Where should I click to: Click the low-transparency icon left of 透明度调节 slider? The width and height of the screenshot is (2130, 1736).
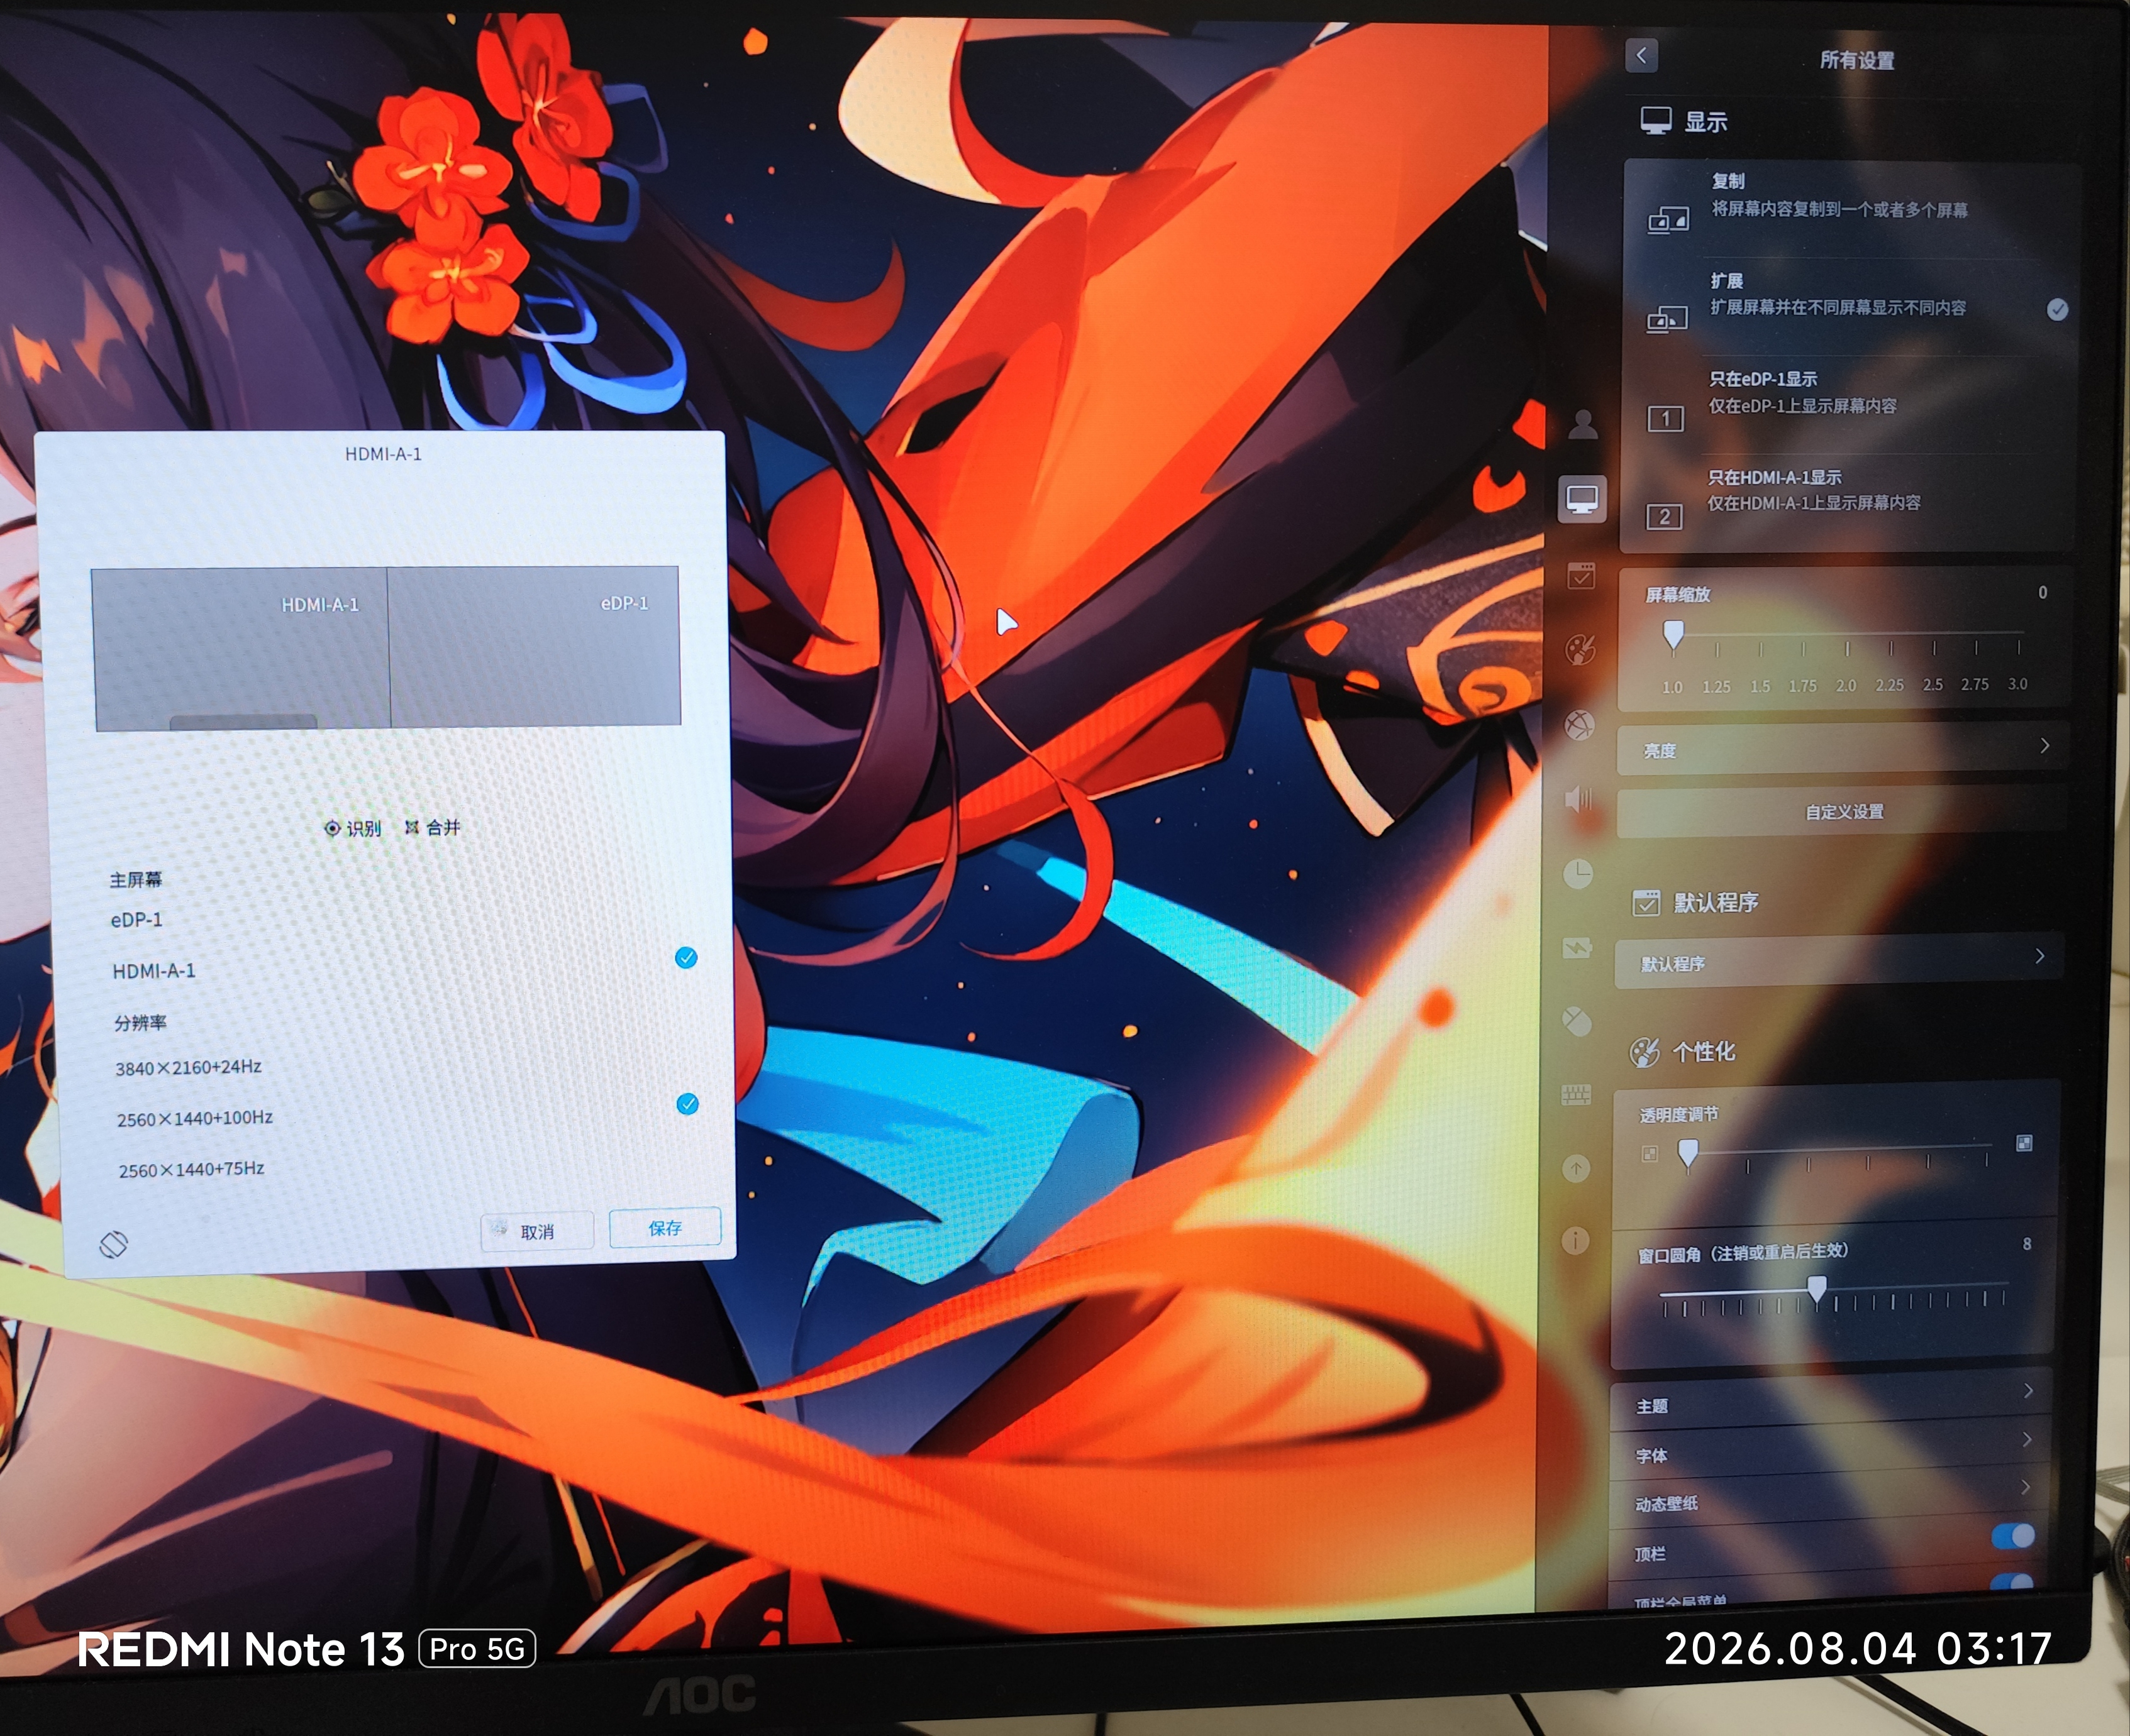coord(1650,1154)
